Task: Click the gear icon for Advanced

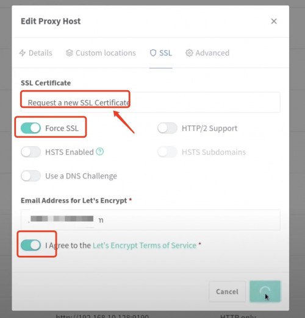Action: [189, 53]
